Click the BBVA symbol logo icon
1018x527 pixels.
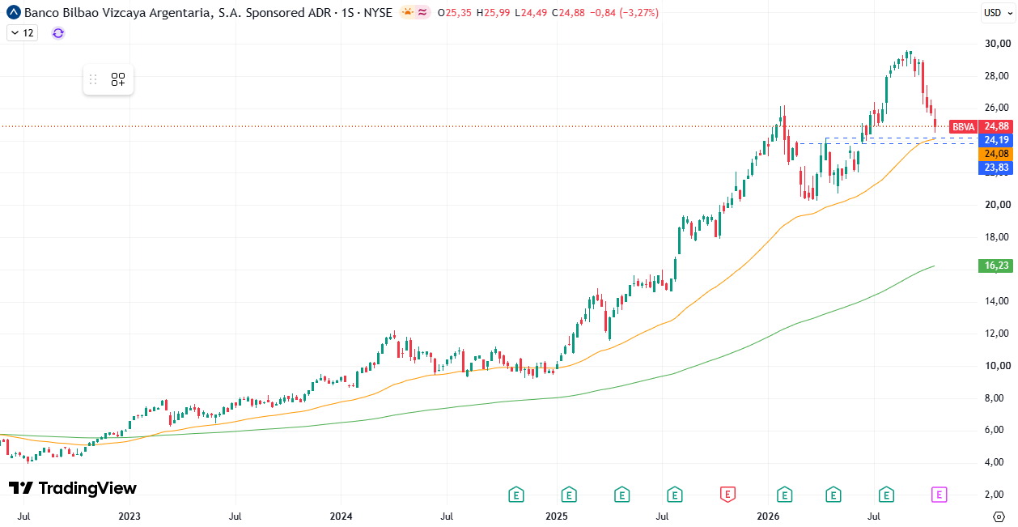coord(13,12)
